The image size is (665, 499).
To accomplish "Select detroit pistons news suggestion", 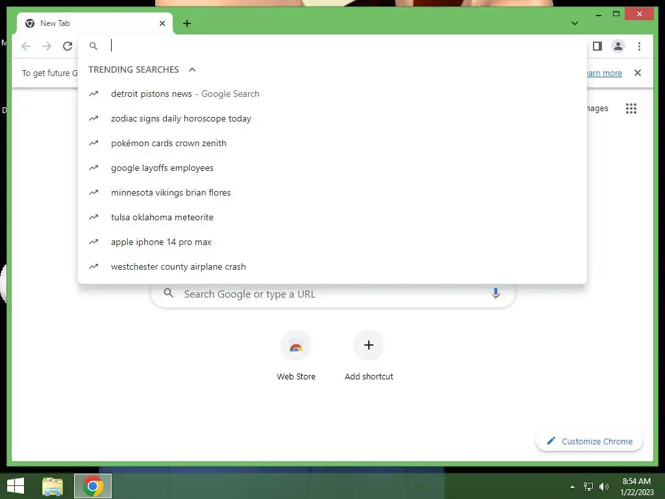I will (332, 94).
